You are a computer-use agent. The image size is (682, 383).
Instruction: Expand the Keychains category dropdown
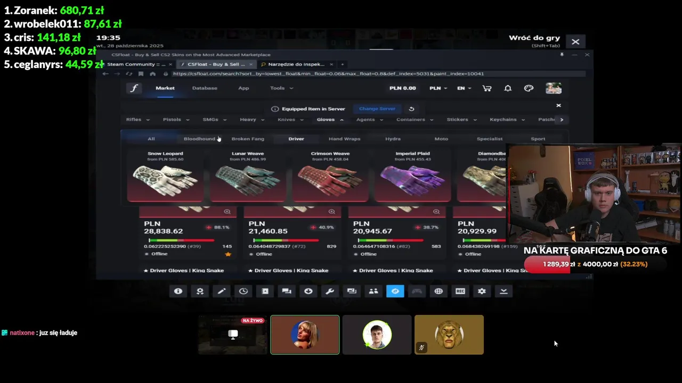507,120
